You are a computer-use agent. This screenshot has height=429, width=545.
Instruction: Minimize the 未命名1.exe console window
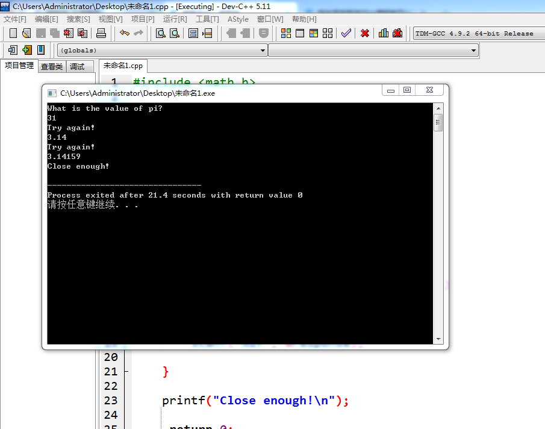(x=391, y=90)
